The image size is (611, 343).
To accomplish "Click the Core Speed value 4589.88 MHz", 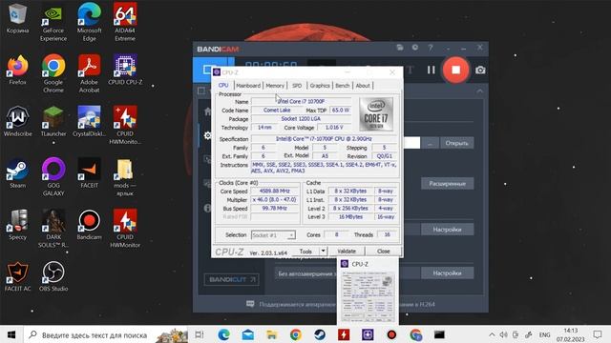I will coord(275,191).
